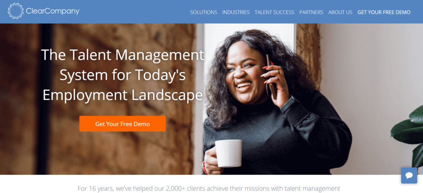
Task: Click the orange Get Your Free Demo button
Action: 122,124
